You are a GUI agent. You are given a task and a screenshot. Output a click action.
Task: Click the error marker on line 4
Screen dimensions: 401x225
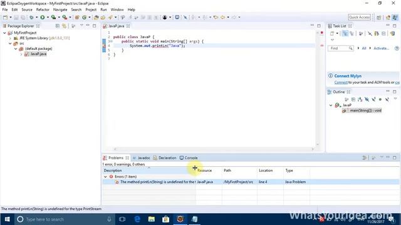pos(104,46)
